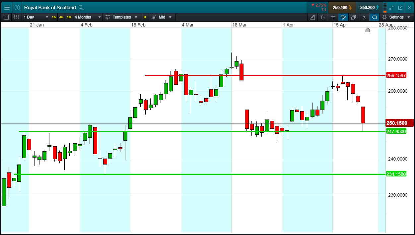Screen dimensions: 415x235
Task: Click the 1 Apr date label
Action: click(288, 25)
